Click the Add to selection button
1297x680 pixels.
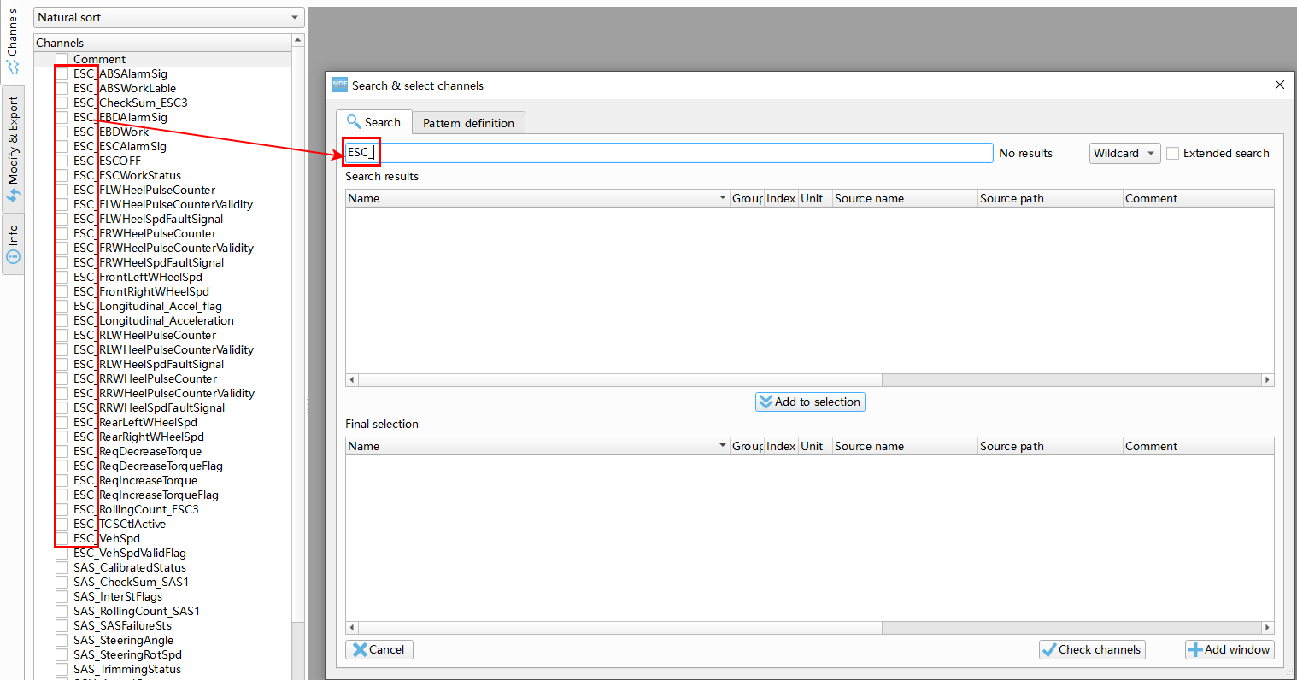pos(810,402)
